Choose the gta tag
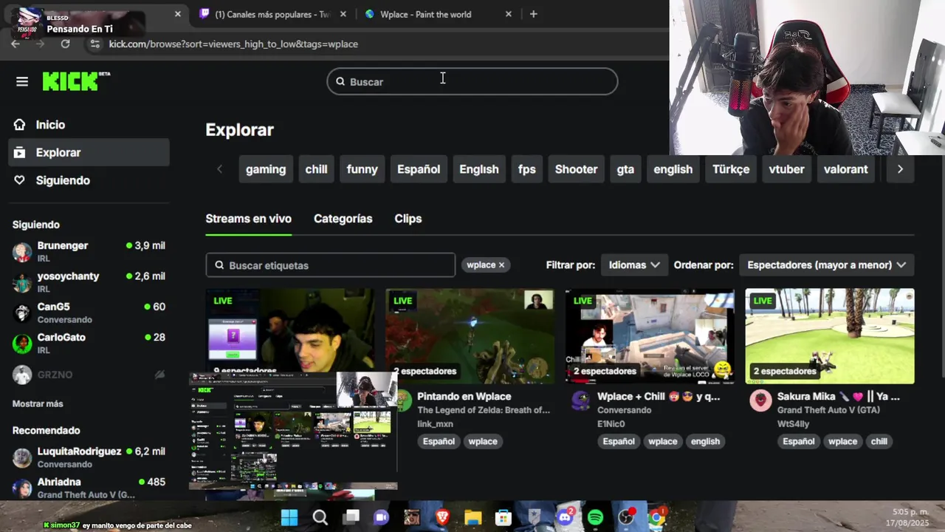 click(625, 169)
